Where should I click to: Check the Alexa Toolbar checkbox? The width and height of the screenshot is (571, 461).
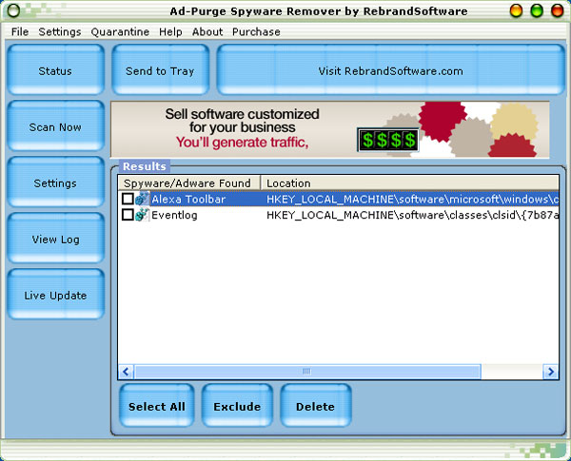coord(128,199)
